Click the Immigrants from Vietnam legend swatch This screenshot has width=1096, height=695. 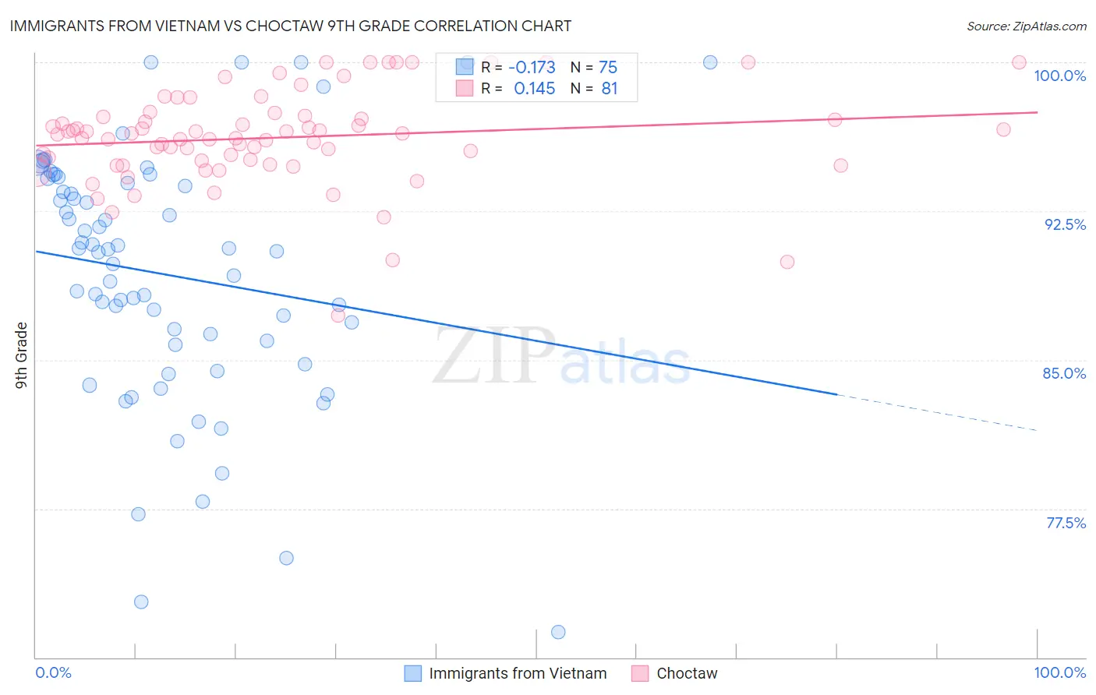[x=413, y=673]
